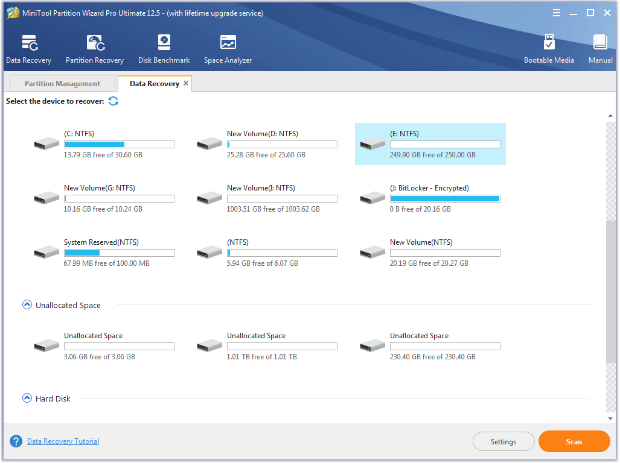Select the J: BitLocker encrypted drive icon
620x463 pixels.
click(x=372, y=198)
